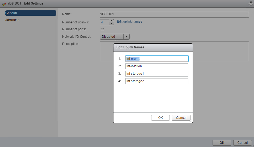
Task: Click the vDS-DC1 switch icon in title bar
Action: [4, 4]
